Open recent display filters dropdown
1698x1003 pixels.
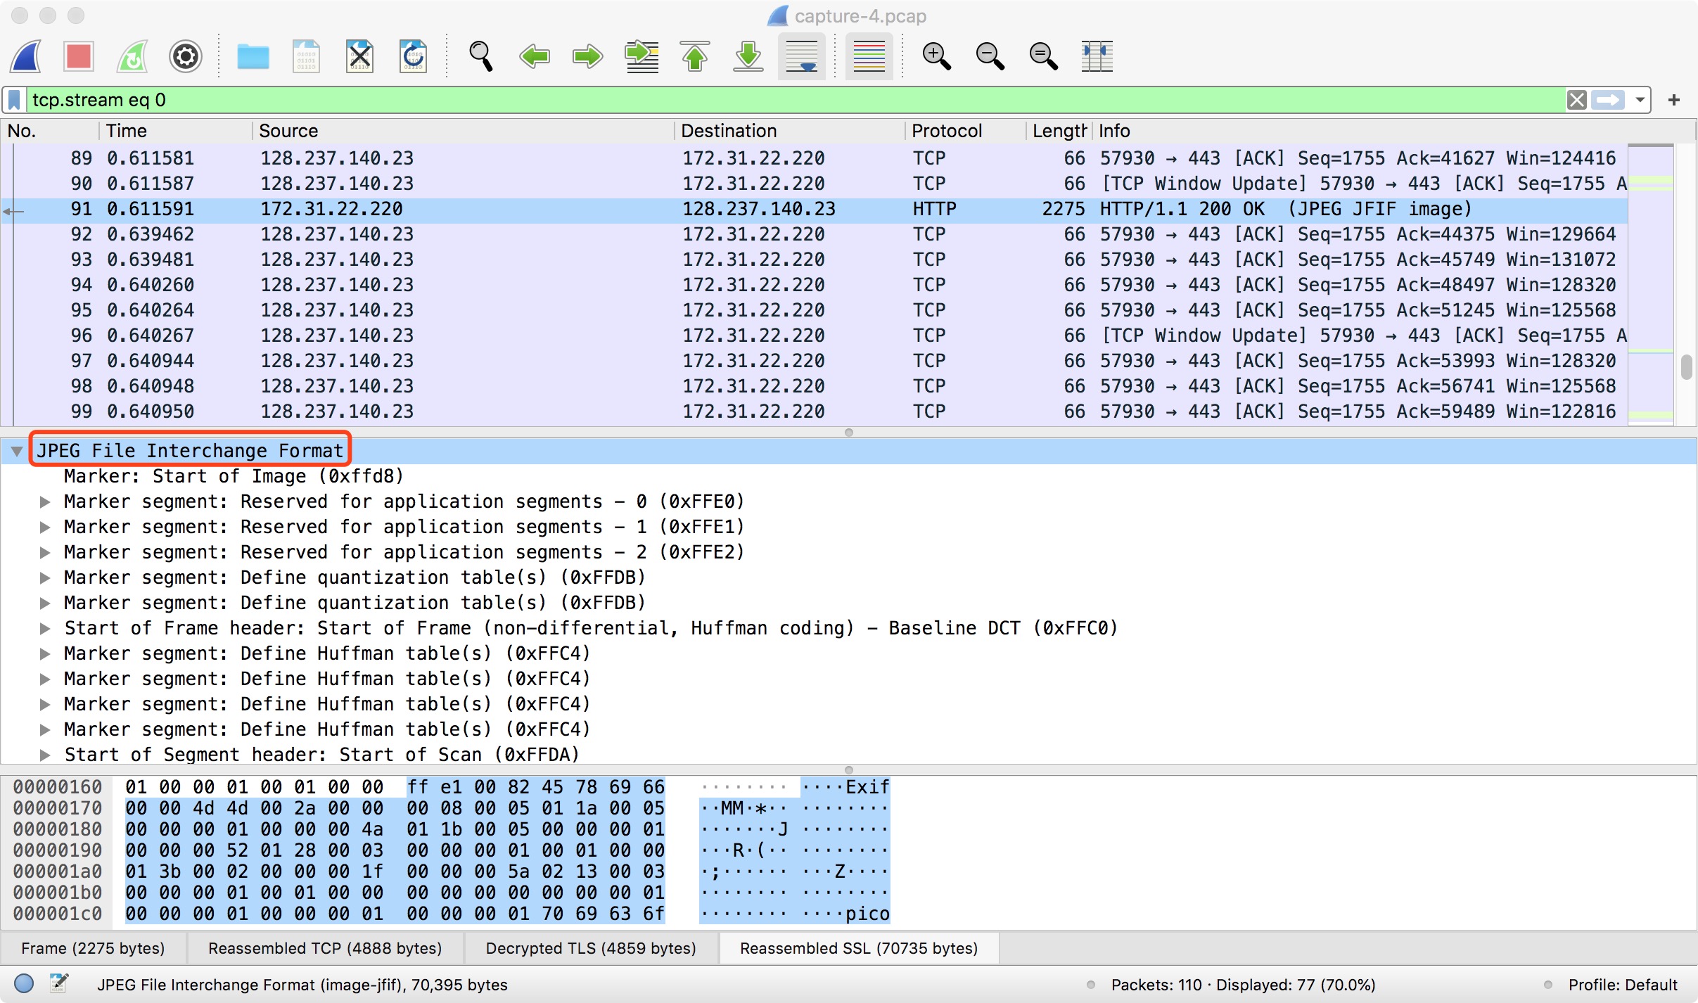tap(1640, 100)
